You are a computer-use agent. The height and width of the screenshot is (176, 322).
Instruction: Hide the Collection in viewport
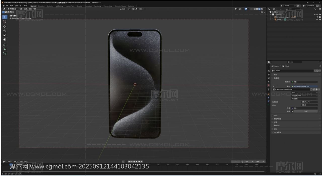pyautogui.click(x=317, y=15)
